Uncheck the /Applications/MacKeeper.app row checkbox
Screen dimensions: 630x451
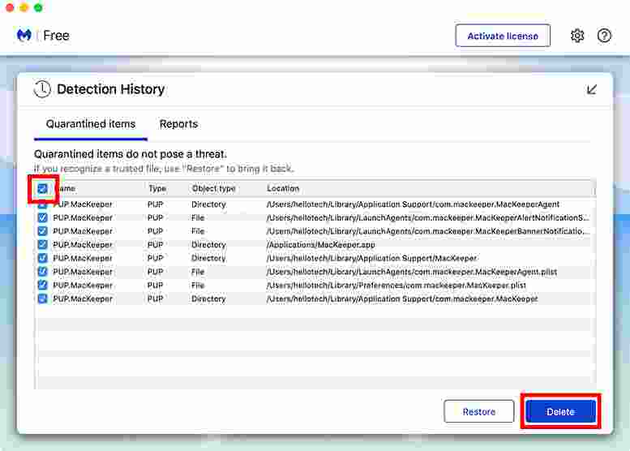(43, 245)
